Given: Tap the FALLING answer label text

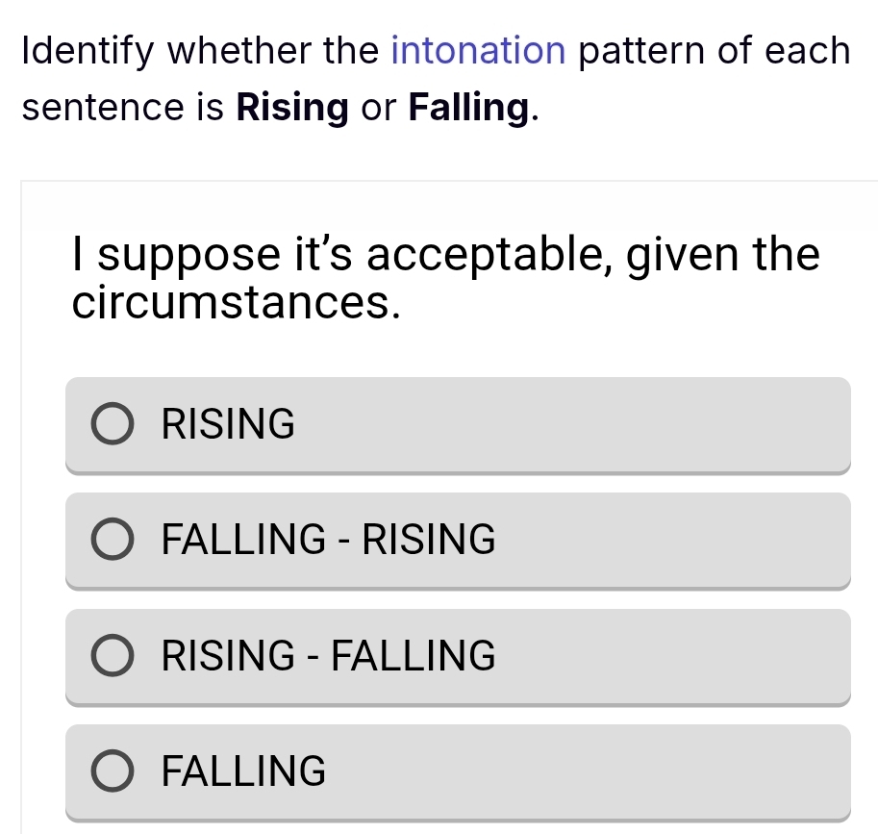Looking at the screenshot, I should tap(244, 771).
